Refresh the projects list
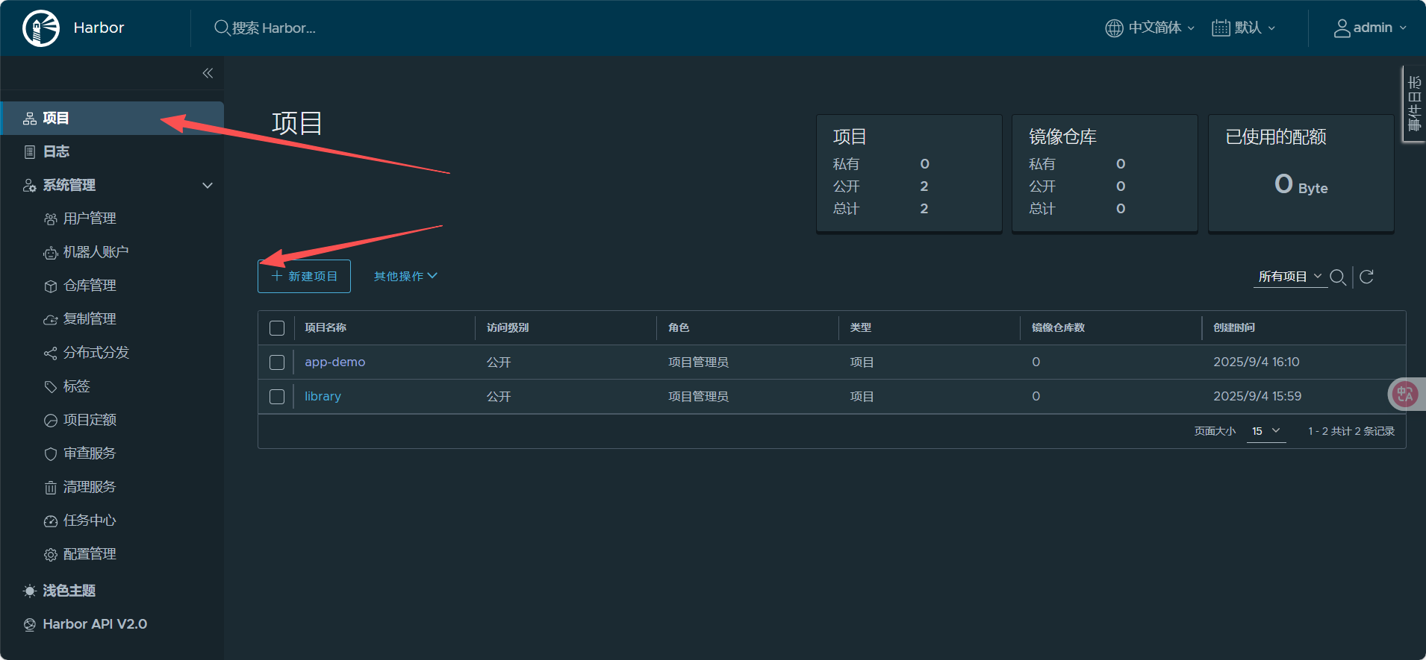 coord(1366,277)
